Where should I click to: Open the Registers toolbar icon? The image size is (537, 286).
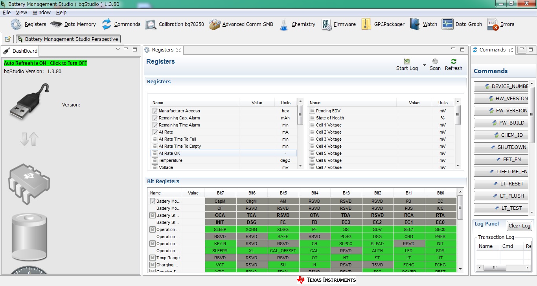(x=16, y=24)
